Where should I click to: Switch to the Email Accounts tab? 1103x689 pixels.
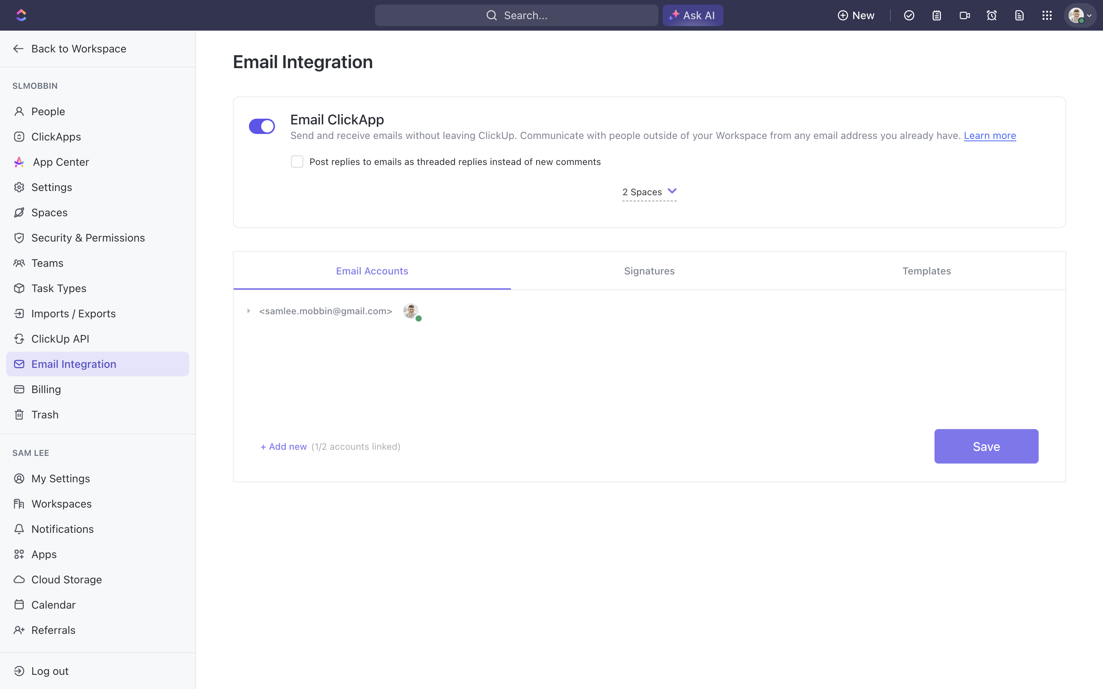point(372,271)
